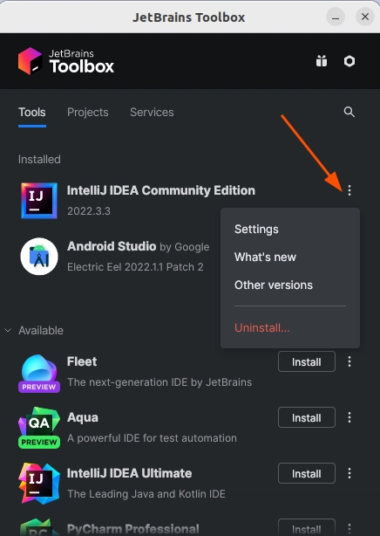Launch Android Studio icon
This screenshot has height=536, width=380.
tap(39, 257)
